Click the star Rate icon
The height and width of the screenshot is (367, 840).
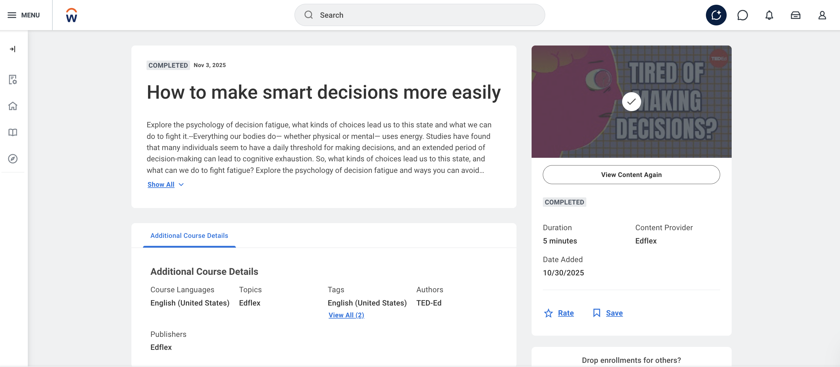(x=548, y=313)
